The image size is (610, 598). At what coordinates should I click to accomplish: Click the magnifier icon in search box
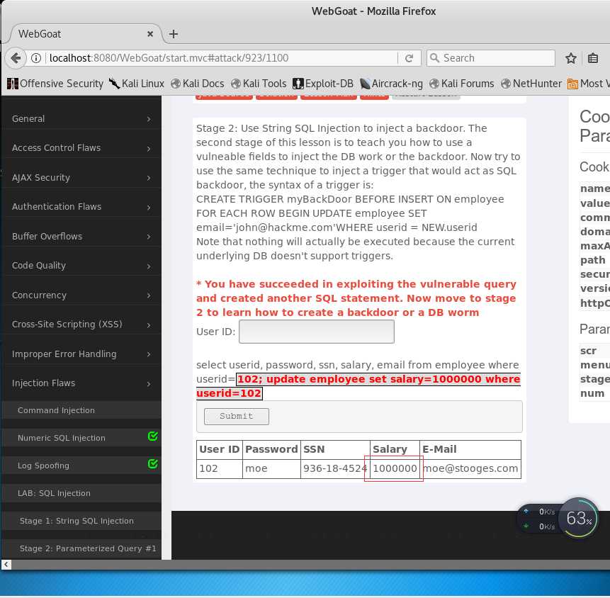(434, 58)
